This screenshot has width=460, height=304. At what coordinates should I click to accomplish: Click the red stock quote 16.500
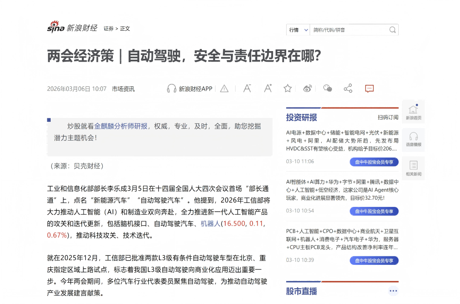[x=234, y=224]
